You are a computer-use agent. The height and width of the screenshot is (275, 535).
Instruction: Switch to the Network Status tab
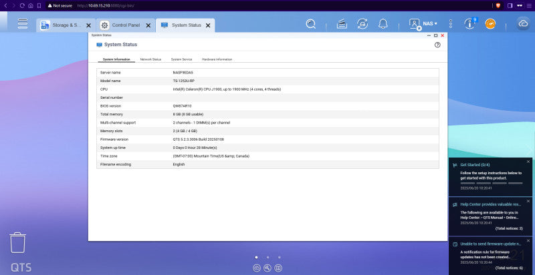(150, 59)
